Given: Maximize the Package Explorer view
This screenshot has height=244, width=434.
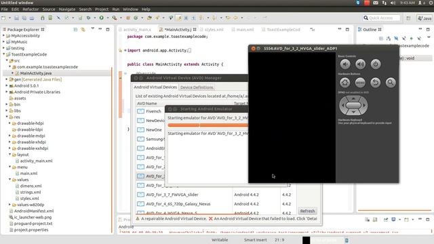Looking at the screenshot, I should [x=108, y=29].
